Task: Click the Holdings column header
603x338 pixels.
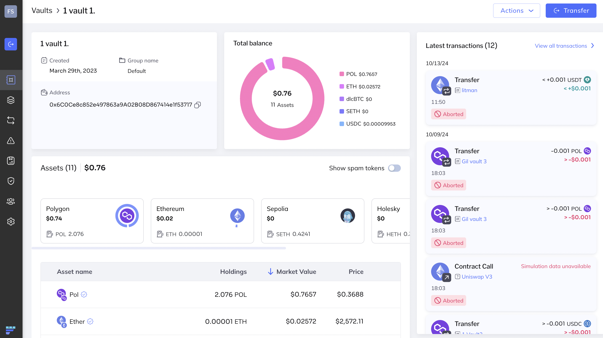Action: pyautogui.click(x=233, y=272)
